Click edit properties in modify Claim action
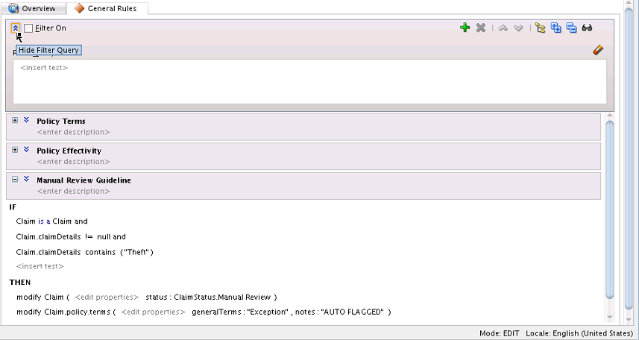 pyautogui.click(x=107, y=297)
